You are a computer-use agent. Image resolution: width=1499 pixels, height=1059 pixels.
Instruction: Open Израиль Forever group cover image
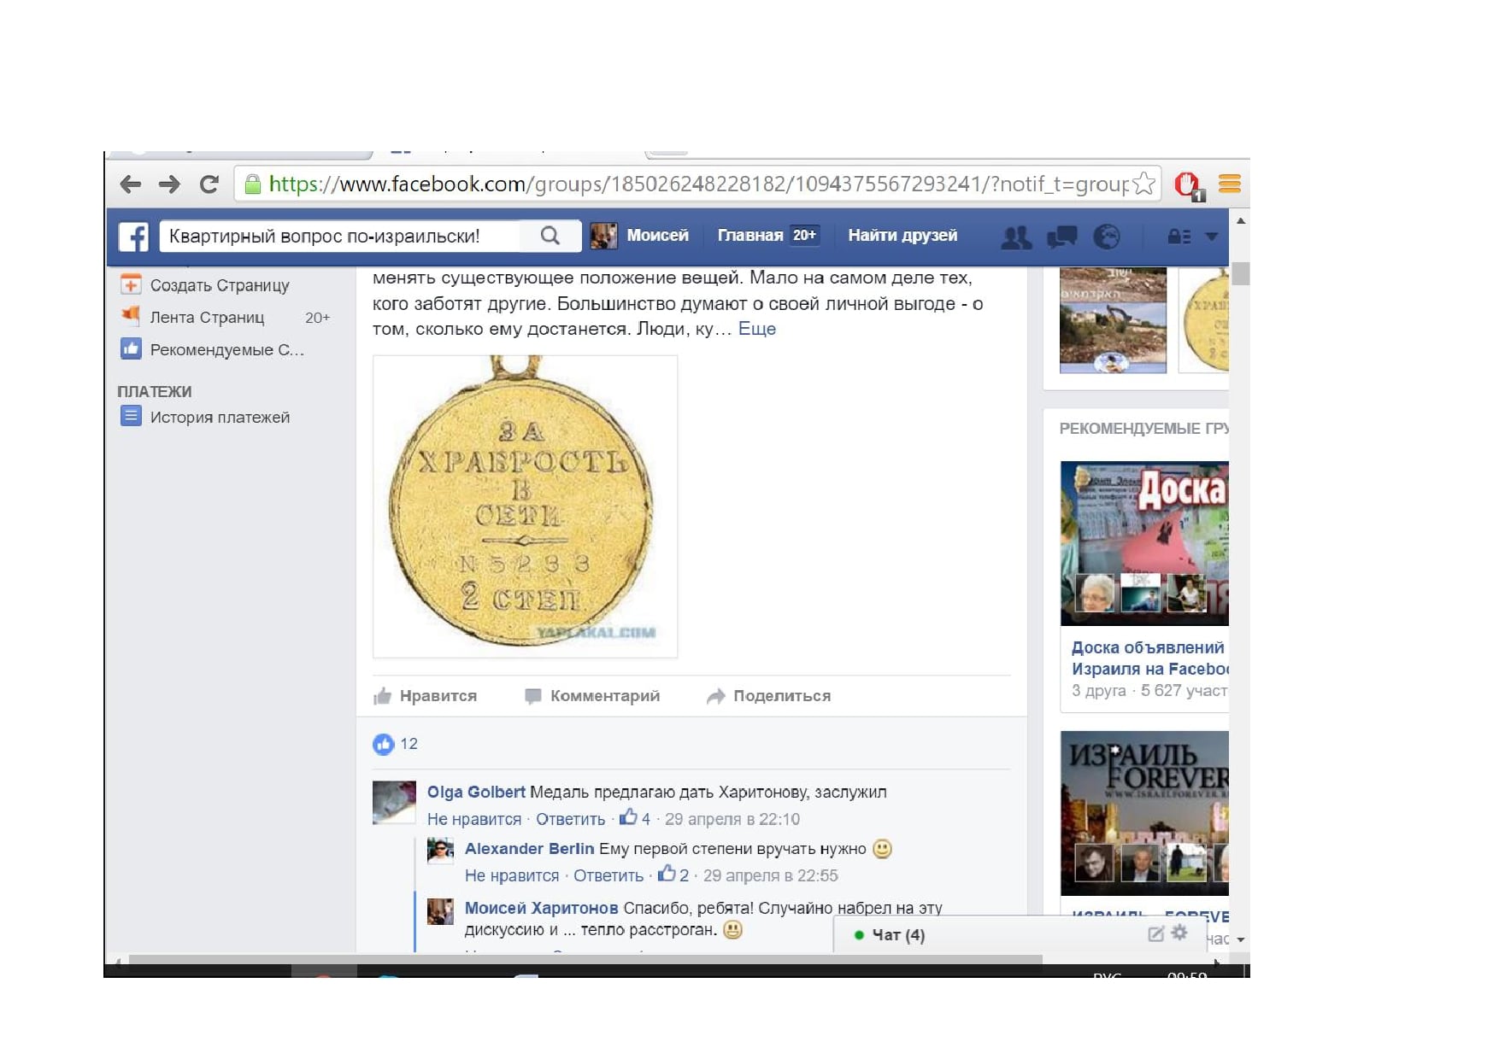click(1144, 813)
